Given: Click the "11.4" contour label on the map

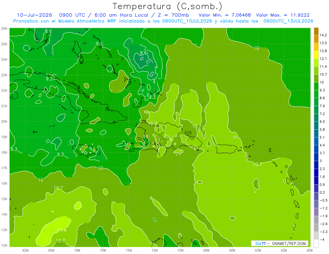Looking at the screenshot, I should [x=62, y=230].
